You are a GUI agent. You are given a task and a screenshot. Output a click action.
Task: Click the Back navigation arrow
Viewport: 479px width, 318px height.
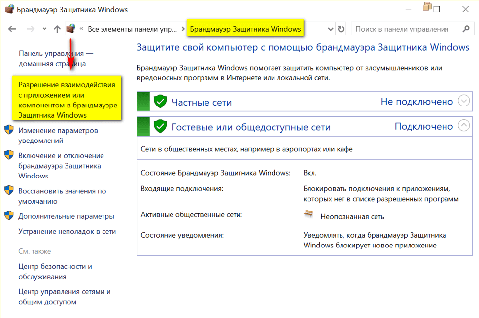click(12, 29)
